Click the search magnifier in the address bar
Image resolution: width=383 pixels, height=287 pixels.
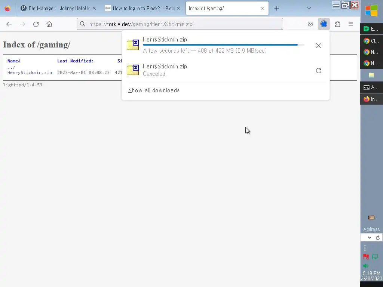click(x=83, y=24)
